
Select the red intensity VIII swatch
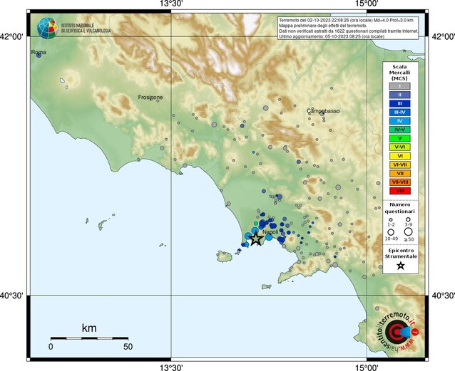coord(400,191)
